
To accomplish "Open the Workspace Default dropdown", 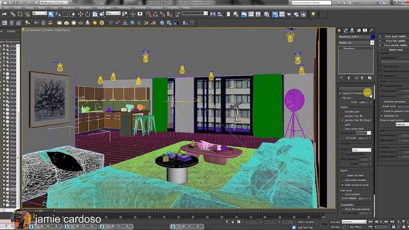I will [54, 3].
